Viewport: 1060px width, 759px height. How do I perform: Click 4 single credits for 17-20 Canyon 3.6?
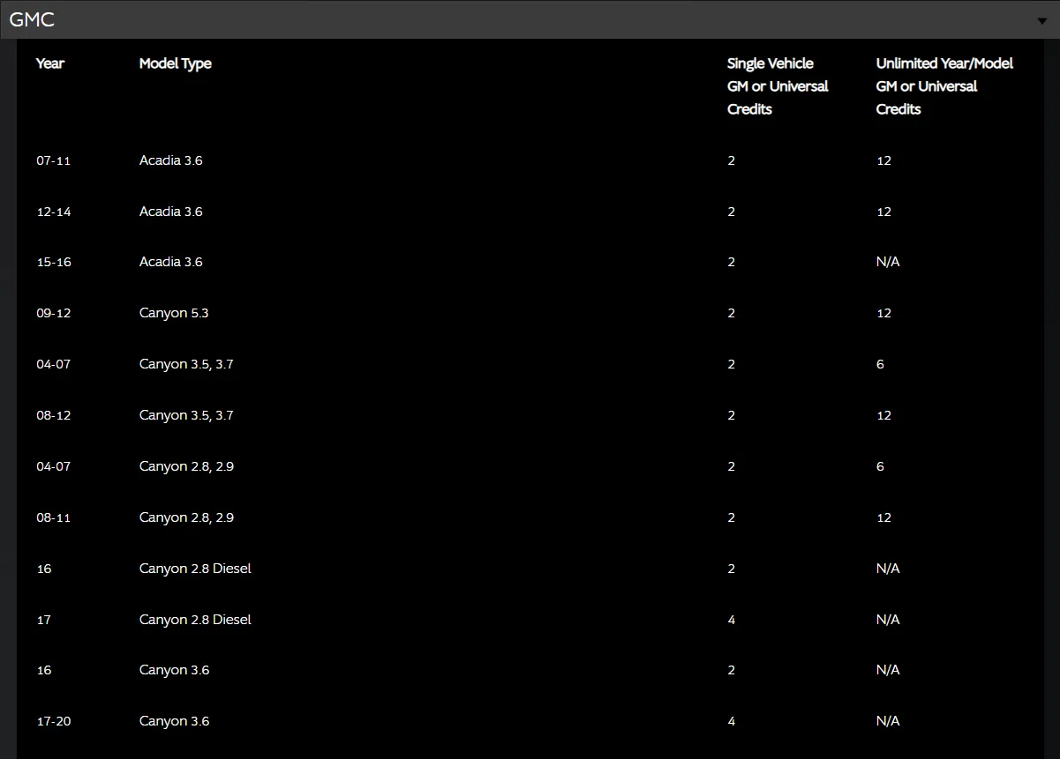pyautogui.click(x=731, y=721)
